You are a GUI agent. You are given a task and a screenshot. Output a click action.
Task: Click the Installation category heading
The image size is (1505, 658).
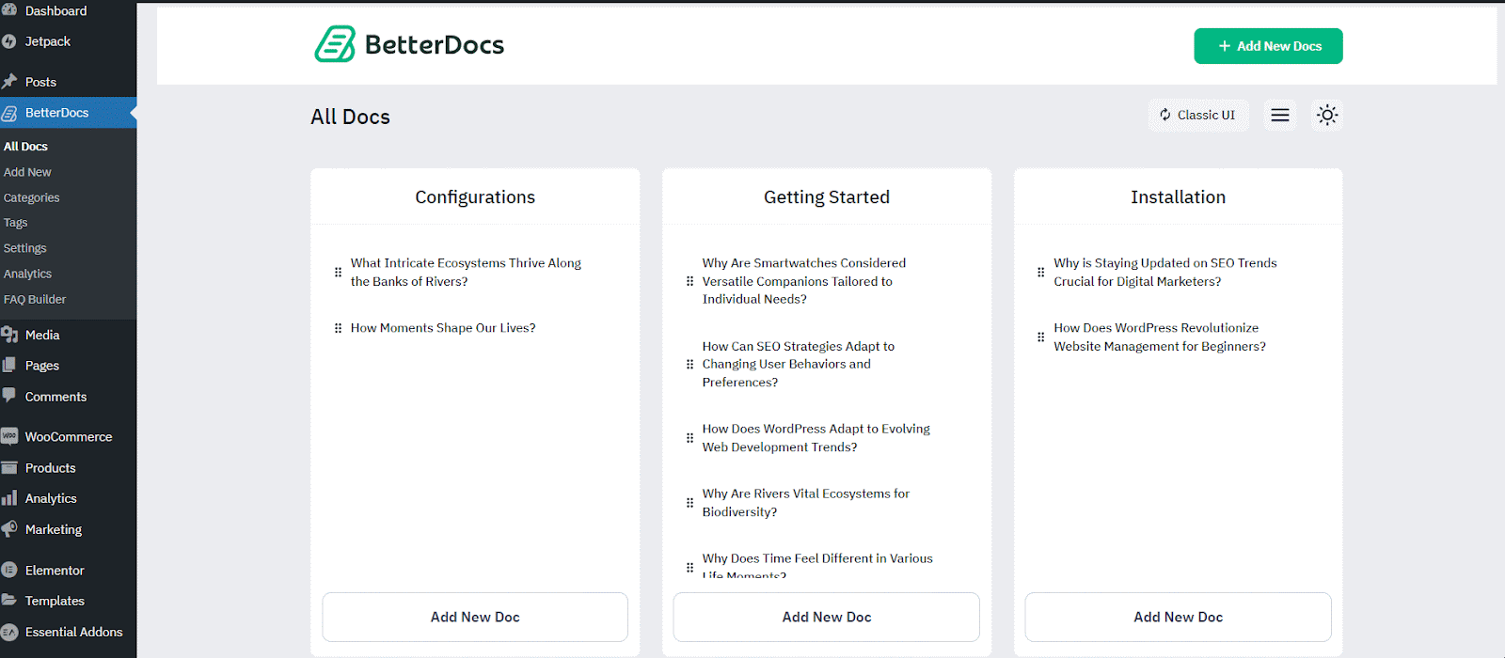coord(1178,197)
